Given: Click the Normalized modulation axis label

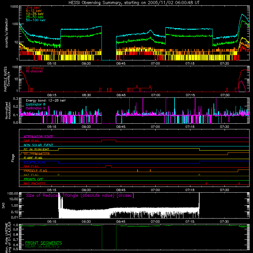Looking at the screenshot, I should click(x=8, y=110).
